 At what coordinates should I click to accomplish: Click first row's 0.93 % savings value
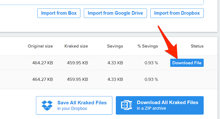point(151,63)
